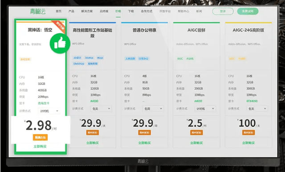The width and height of the screenshot is (285, 172).
Task: Click the 2.98 price text
Action: 39,125
